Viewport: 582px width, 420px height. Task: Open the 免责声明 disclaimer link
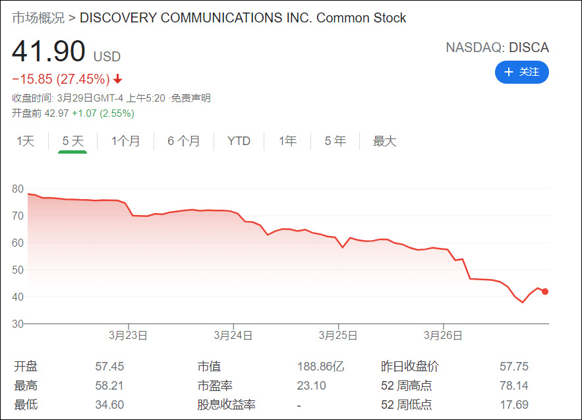(191, 98)
